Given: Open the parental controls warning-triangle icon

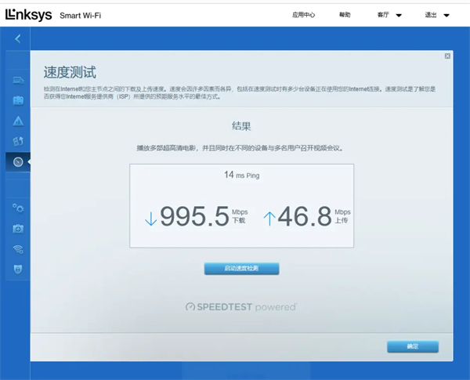Looking at the screenshot, I should 18,121.
